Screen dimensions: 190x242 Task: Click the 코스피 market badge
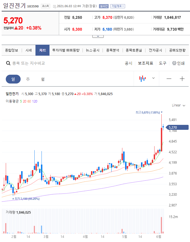click(45, 6)
